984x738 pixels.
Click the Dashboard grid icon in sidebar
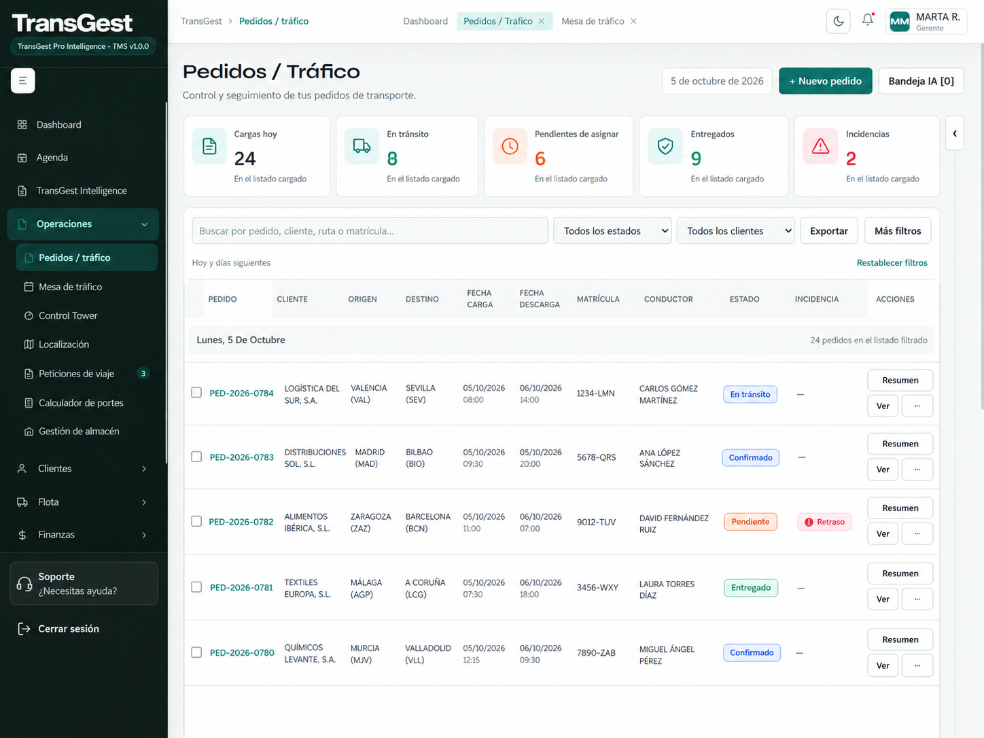click(x=22, y=125)
